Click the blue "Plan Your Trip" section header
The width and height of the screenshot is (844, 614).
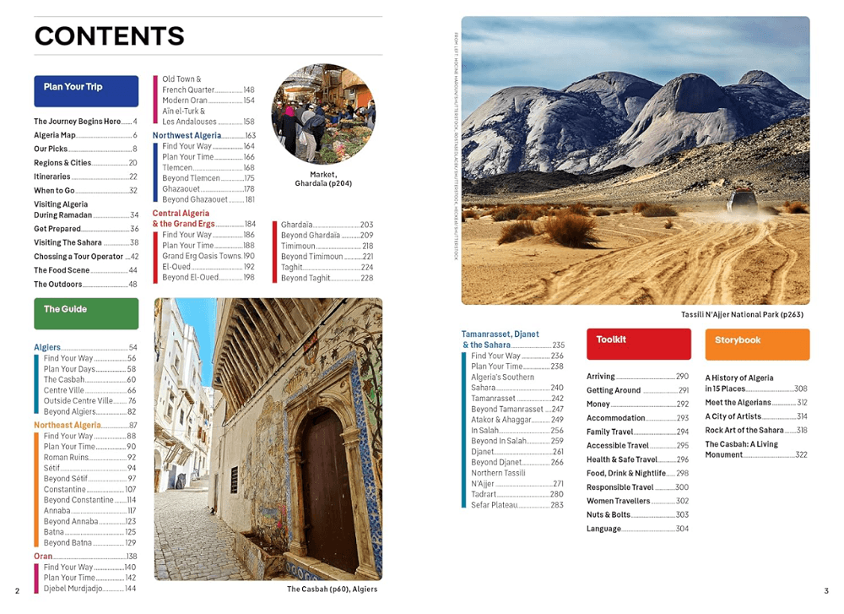[x=86, y=90]
